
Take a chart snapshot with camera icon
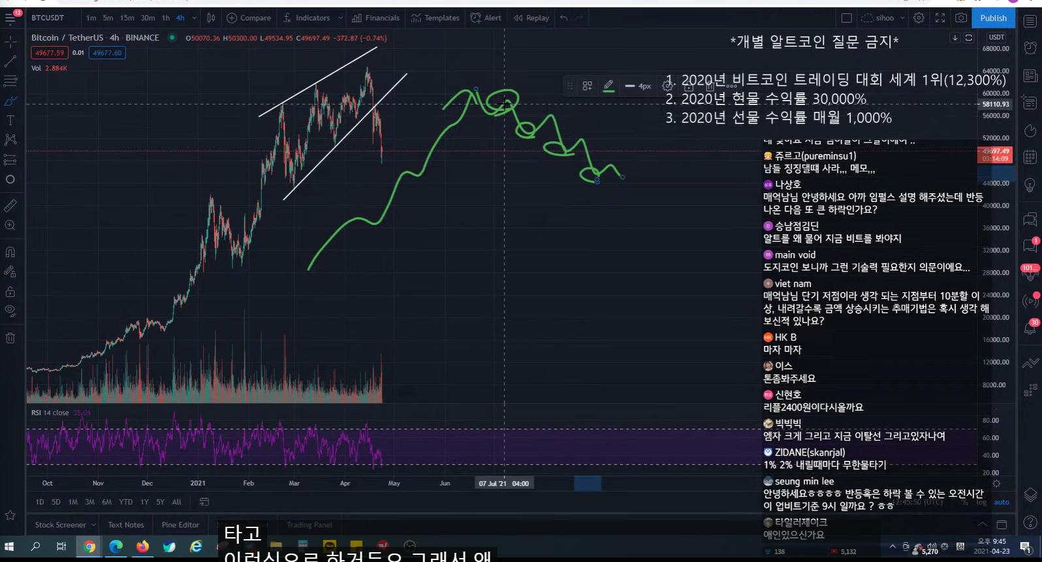click(961, 18)
